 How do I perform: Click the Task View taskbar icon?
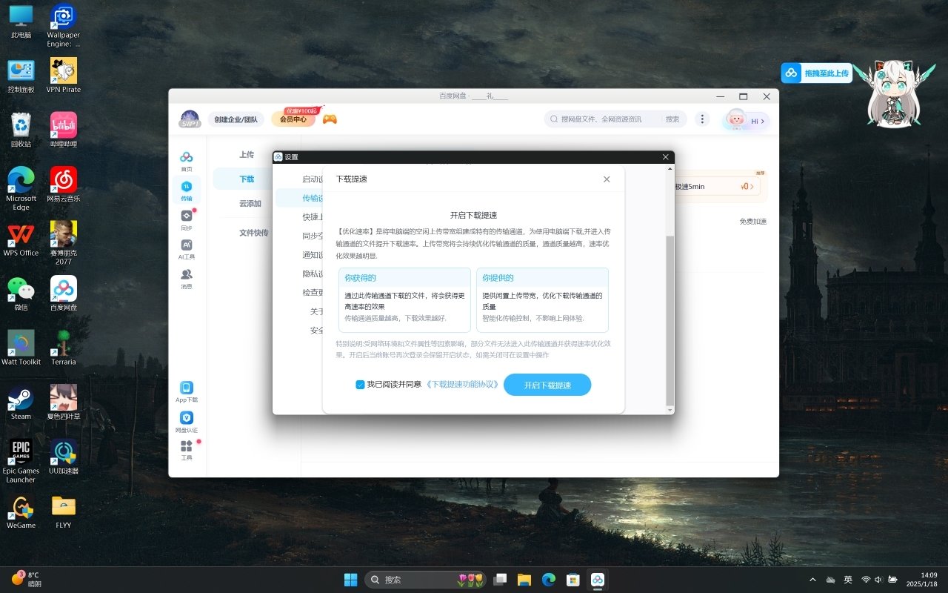[501, 579]
